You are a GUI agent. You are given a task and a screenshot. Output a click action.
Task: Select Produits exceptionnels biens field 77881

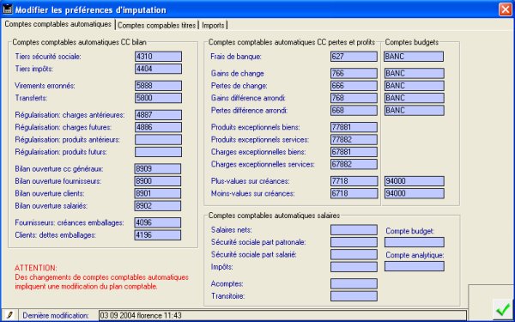pos(354,127)
